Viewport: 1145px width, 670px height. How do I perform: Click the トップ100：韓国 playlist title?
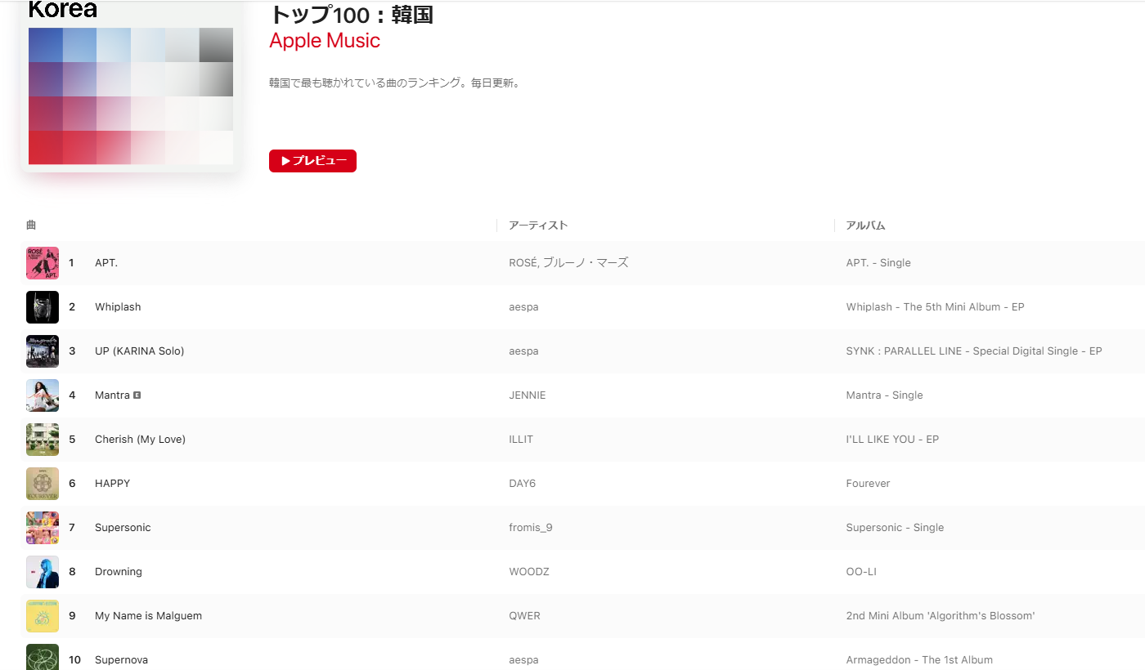pyautogui.click(x=351, y=15)
